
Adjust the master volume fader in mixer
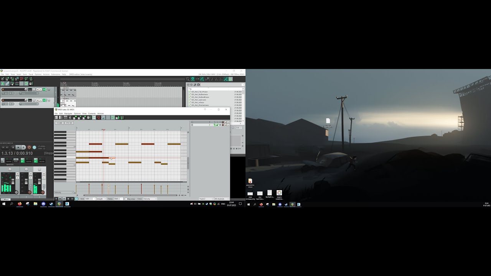pos(13,181)
